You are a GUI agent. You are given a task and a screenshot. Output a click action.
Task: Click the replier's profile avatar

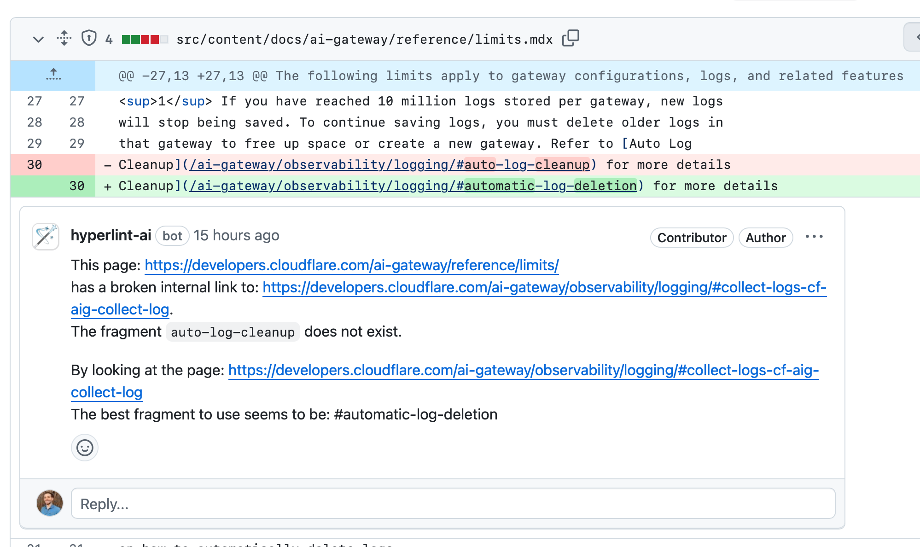point(50,503)
